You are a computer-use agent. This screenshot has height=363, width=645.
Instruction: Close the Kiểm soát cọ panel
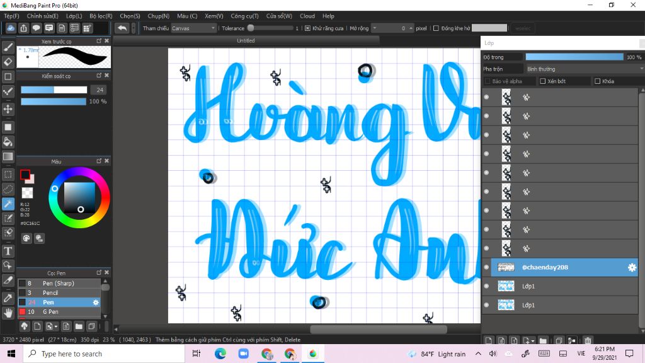point(106,76)
